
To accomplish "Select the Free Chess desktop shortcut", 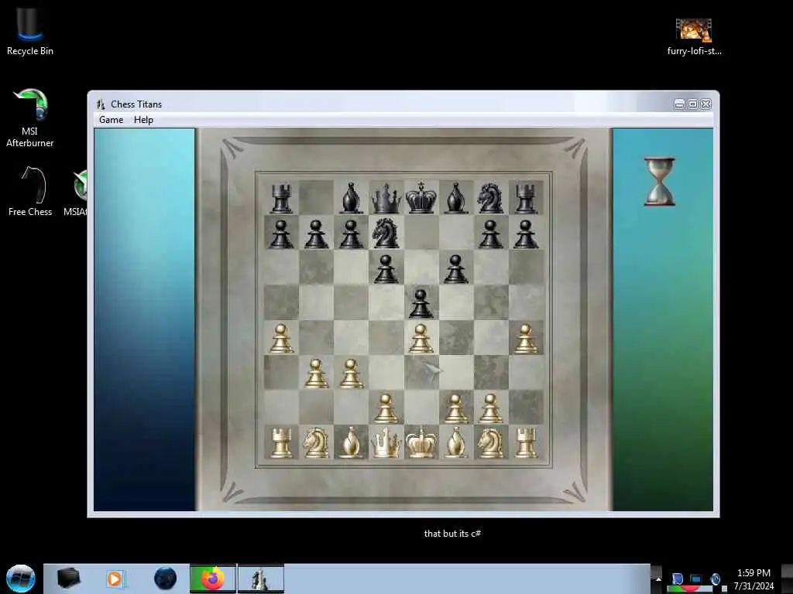I will pyautogui.click(x=30, y=192).
